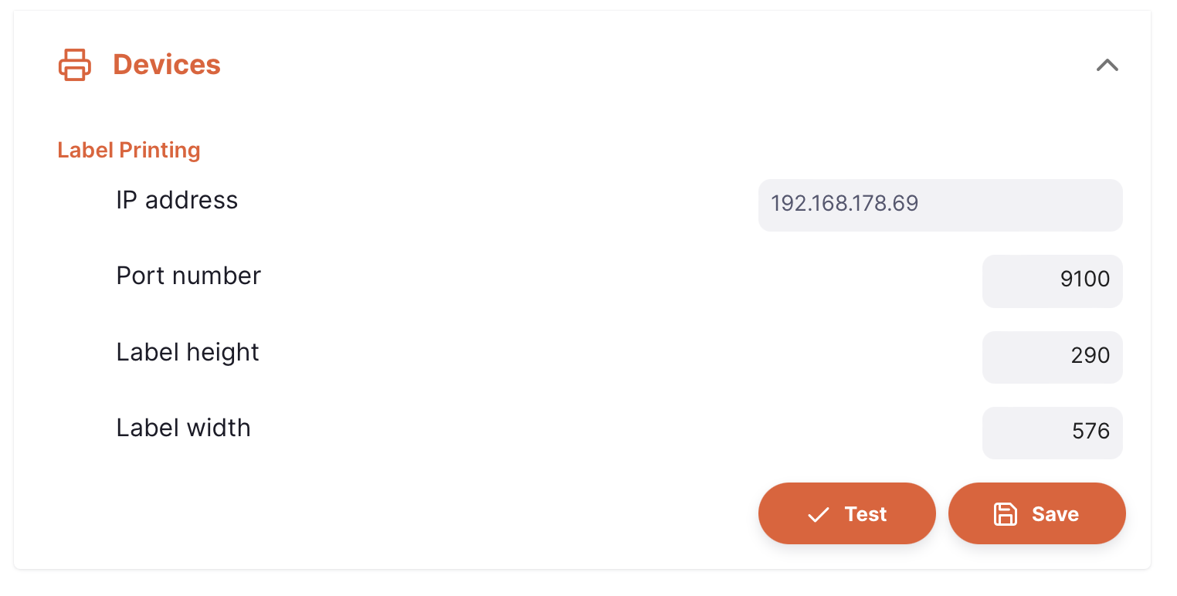Save the label printing settings
1177x596 pixels.
coord(1036,513)
